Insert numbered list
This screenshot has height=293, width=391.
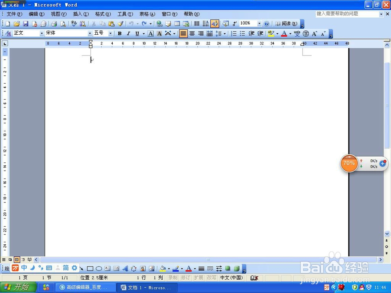pyautogui.click(x=234, y=33)
